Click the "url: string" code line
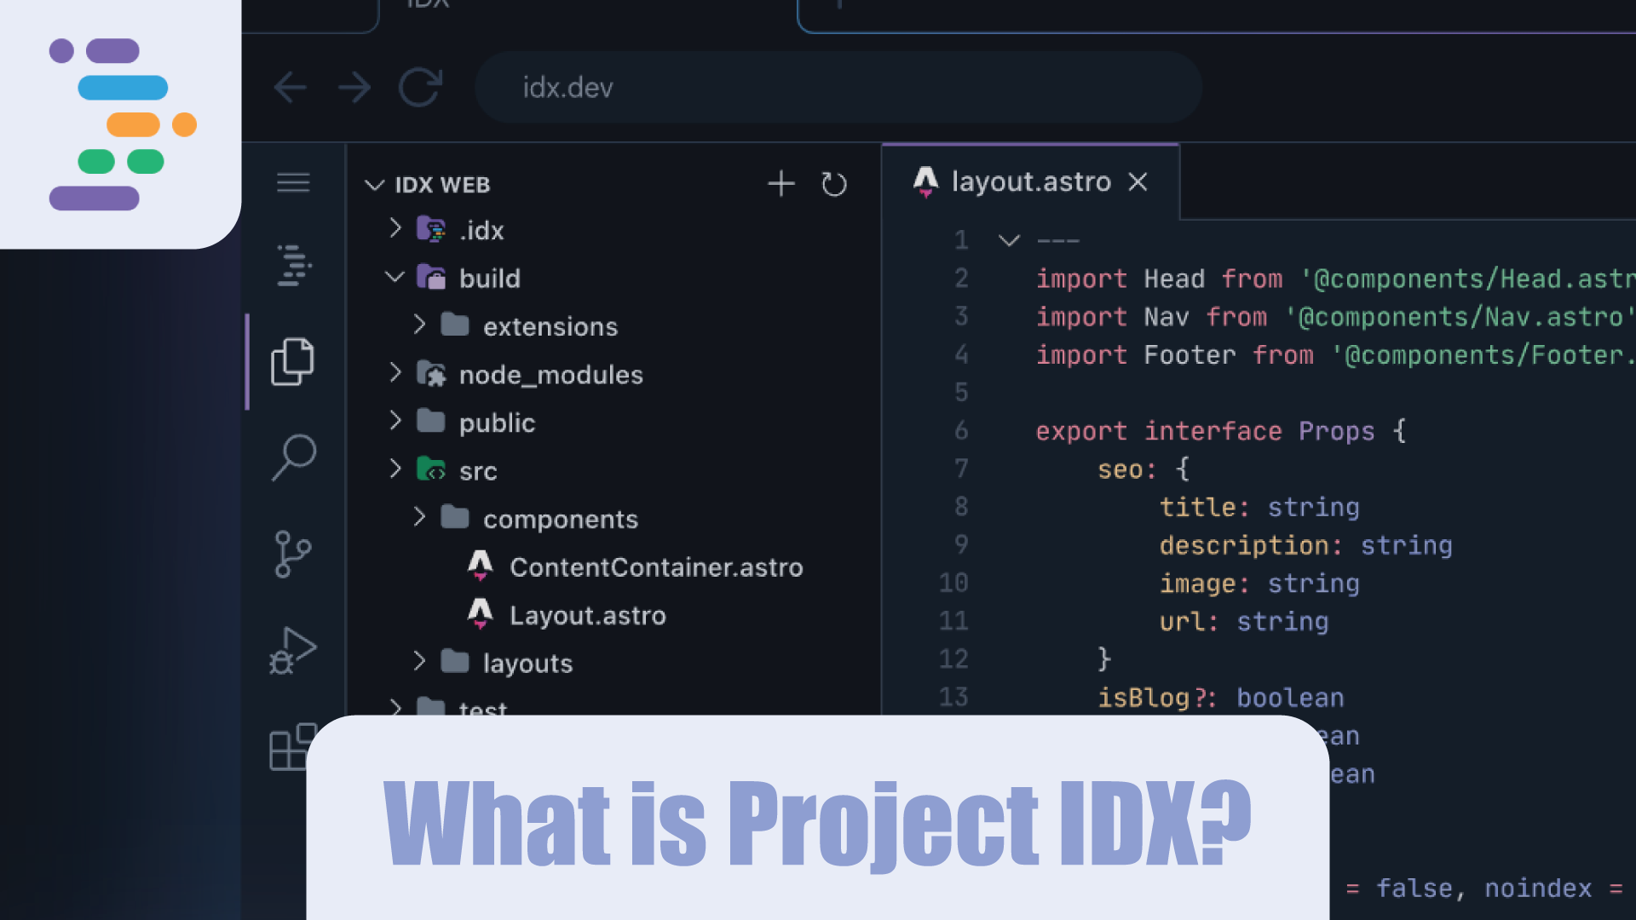The image size is (1636, 920). point(1243,622)
